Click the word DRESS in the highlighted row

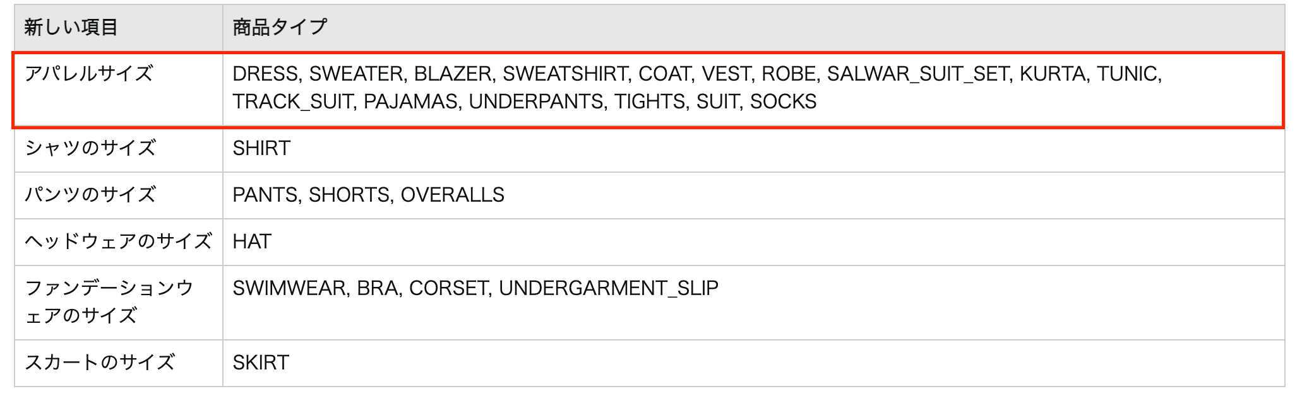click(265, 74)
